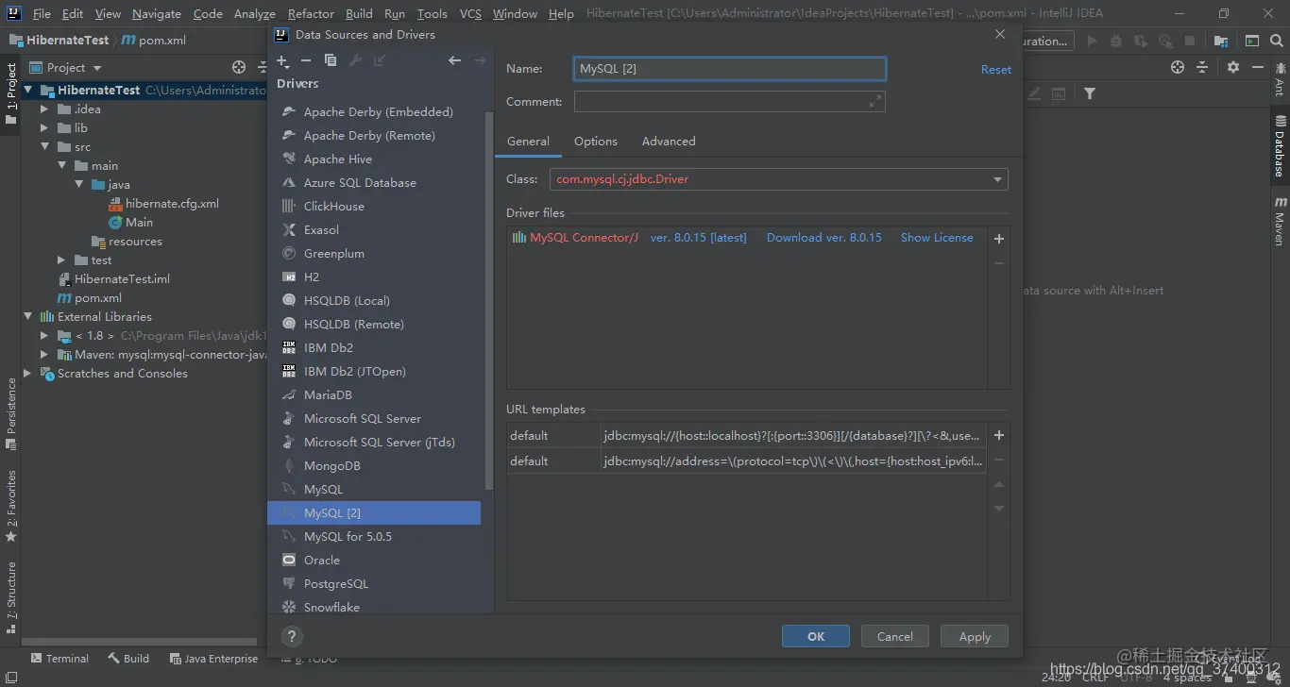Click version 8.0.15 [latest] link

click(698, 238)
